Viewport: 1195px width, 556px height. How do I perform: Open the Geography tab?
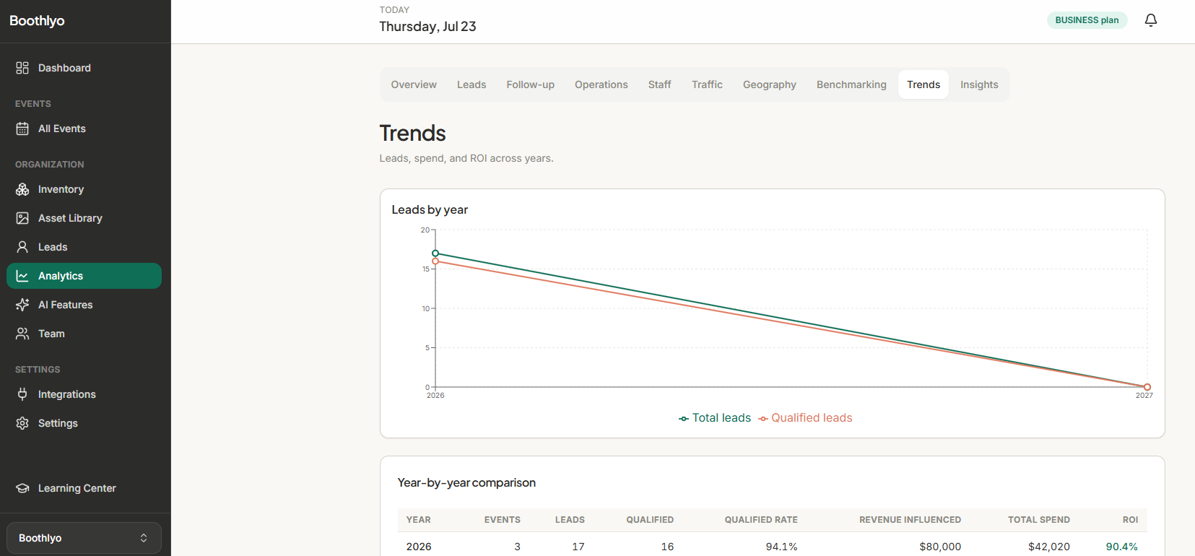pos(770,84)
